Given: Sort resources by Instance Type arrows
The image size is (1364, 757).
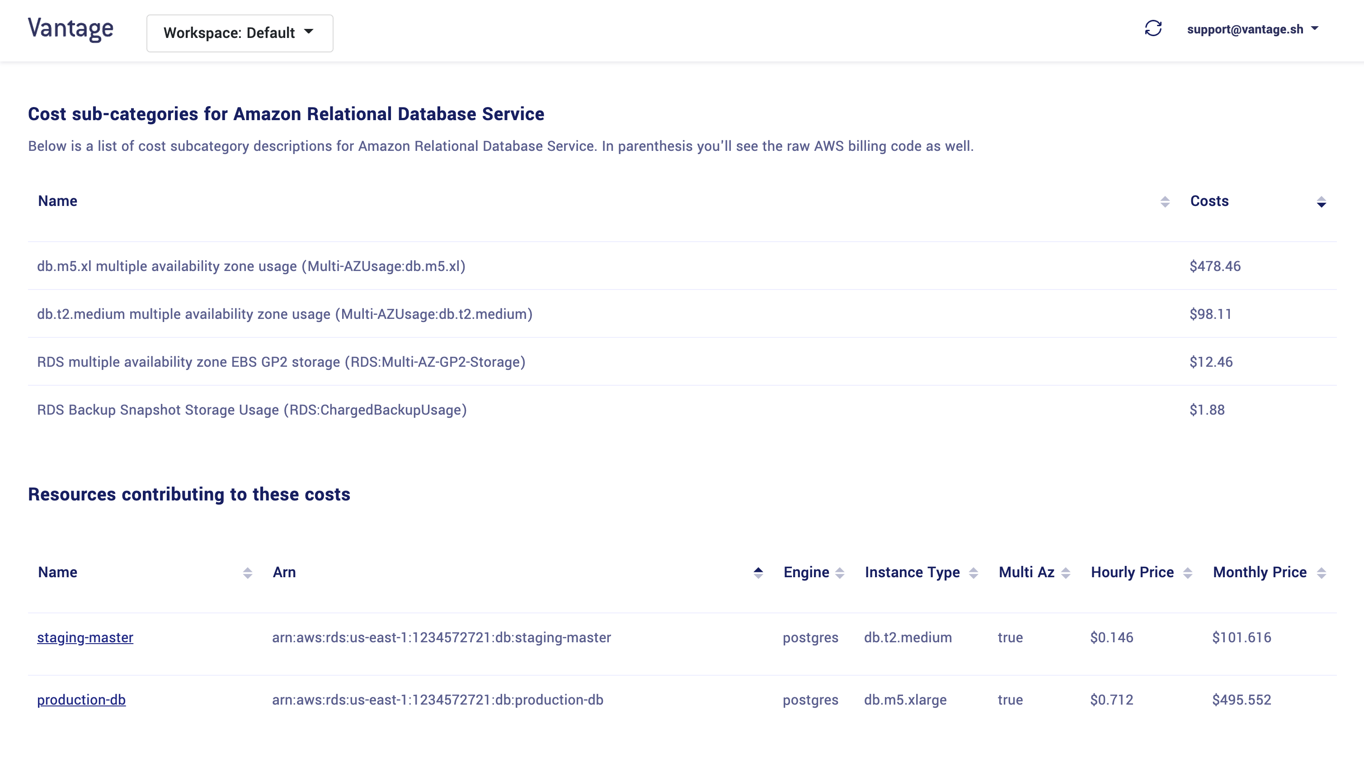Looking at the screenshot, I should click(973, 573).
